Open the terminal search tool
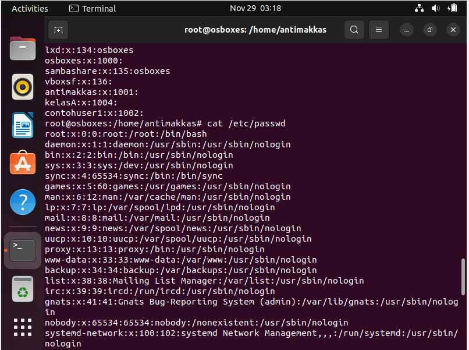The height and width of the screenshot is (350, 469). click(x=354, y=30)
